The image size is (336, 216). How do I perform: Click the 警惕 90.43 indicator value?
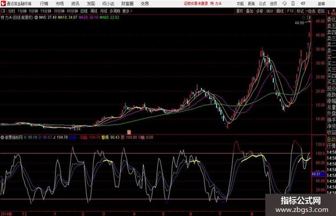coord(110,137)
